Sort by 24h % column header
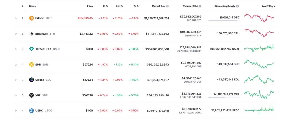The width and height of the screenshot is (290, 119). pyautogui.click(x=119, y=6)
